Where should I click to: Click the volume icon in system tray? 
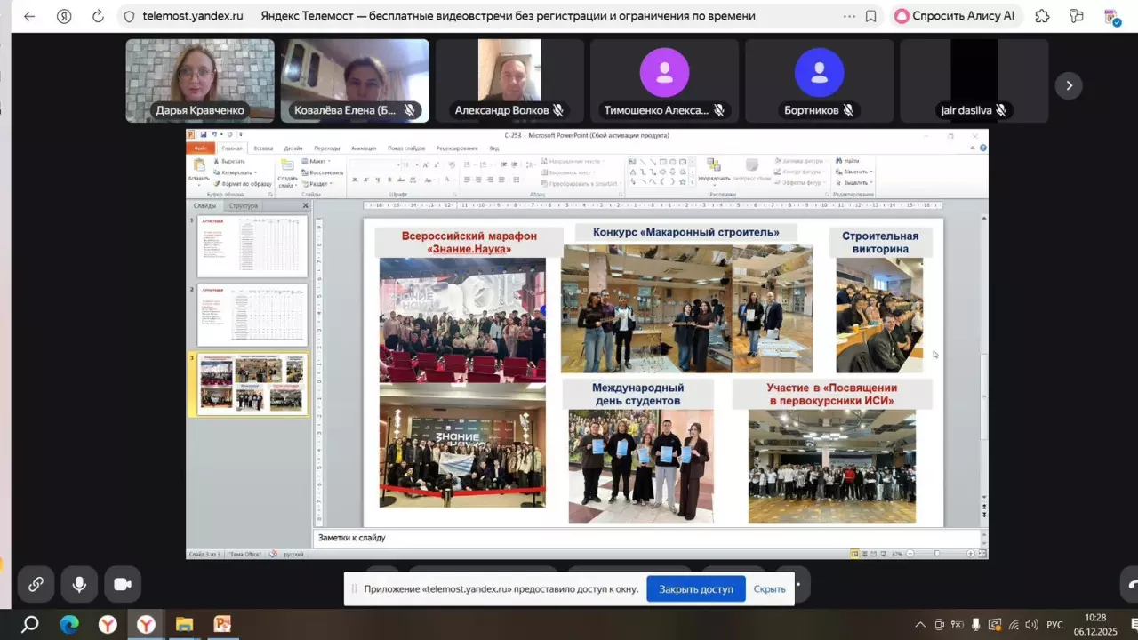pos(1031,624)
